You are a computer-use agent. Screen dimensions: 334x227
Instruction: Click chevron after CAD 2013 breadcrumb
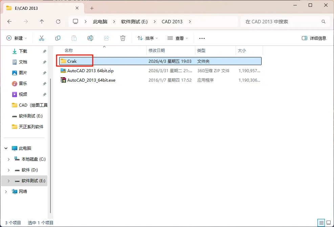[x=190, y=22]
